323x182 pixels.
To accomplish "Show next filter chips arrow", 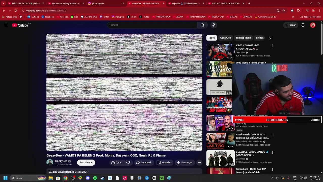I will [x=270, y=38].
